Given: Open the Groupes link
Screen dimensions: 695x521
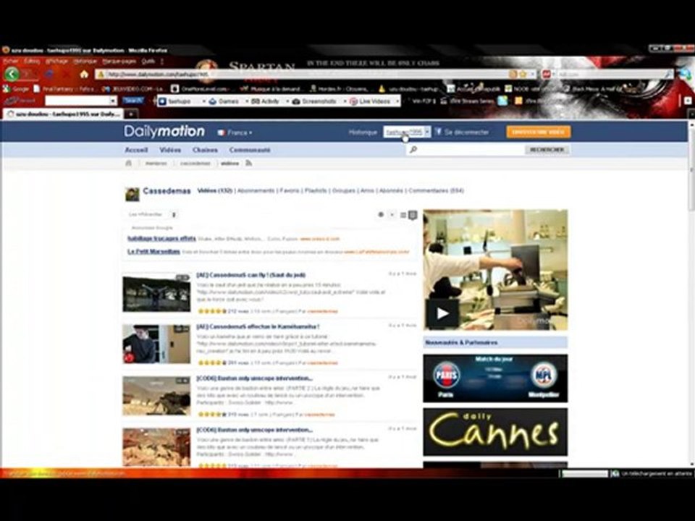Looking at the screenshot, I should (x=343, y=191).
